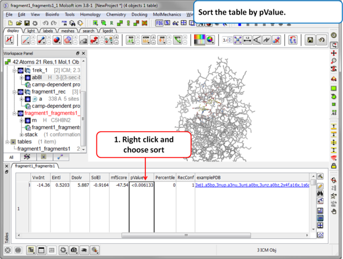Screen dimensions: 343x259
Task: Toggle ICM object box for fragment1_rec
Action: (x=21, y=92)
